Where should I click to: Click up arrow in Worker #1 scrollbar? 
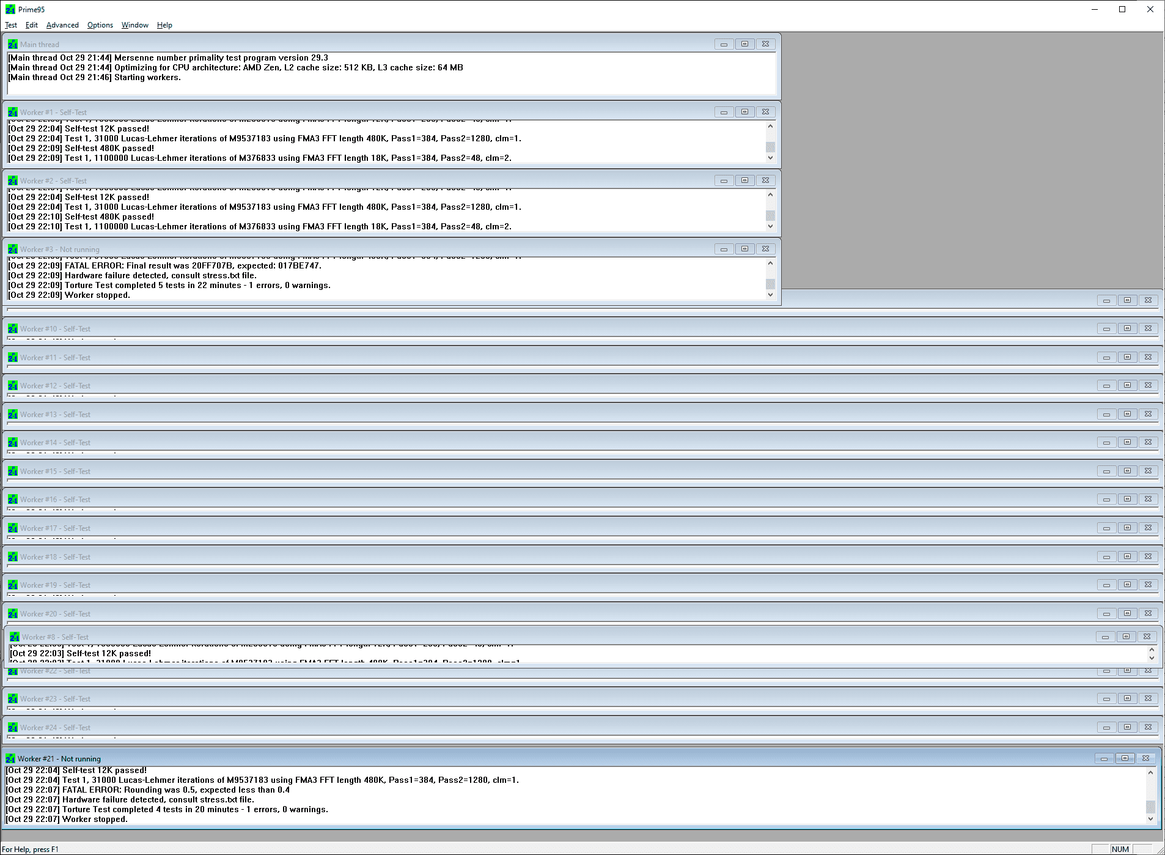pyautogui.click(x=770, y=126)
